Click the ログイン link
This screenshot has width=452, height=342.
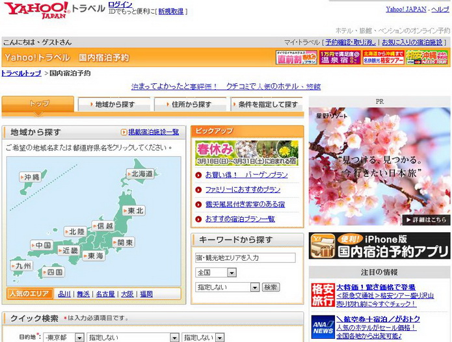(x=120, y=5)
